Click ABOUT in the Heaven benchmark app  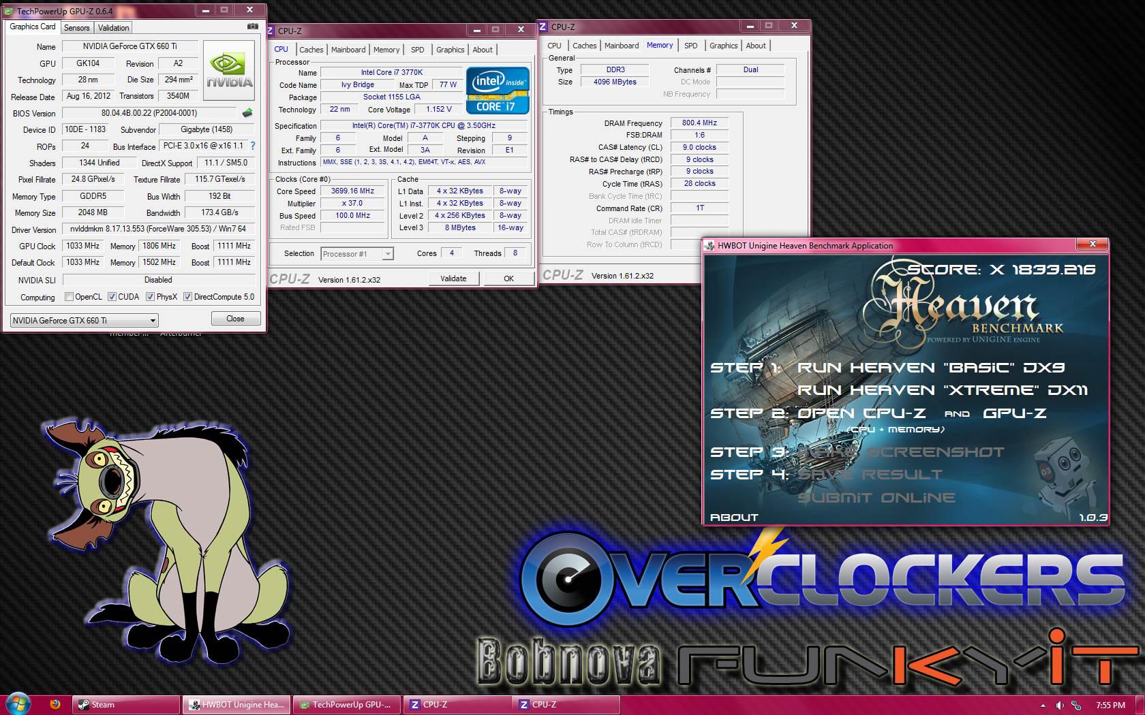(734, 518)
